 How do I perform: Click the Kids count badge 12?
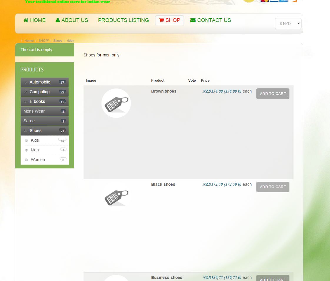coord(62,140)
